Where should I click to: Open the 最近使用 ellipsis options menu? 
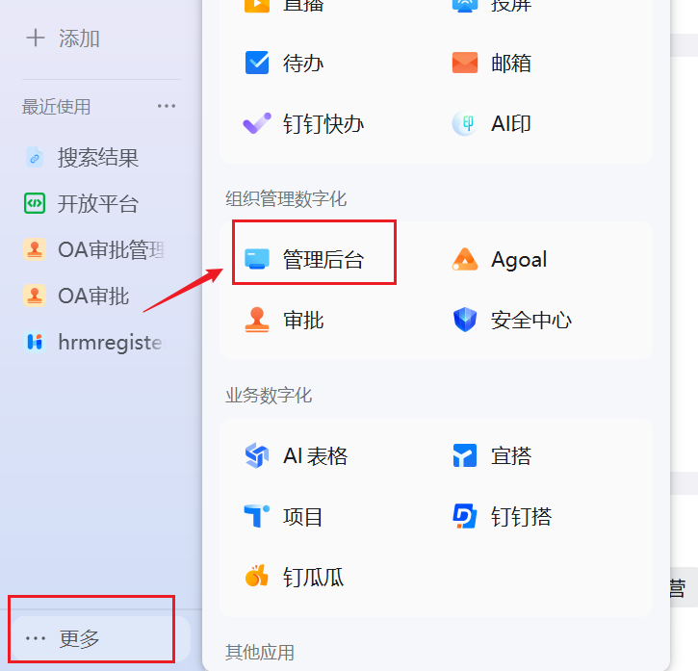pos(167,107)
